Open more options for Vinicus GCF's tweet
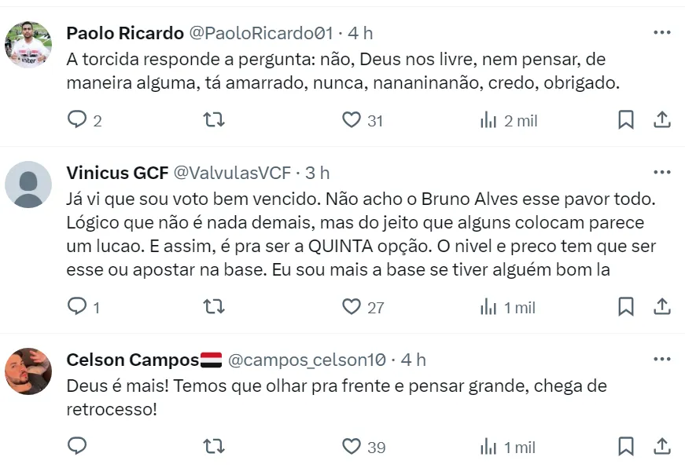The width and height of the screenshot is (685, 468). (662, 172)
